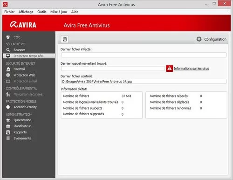Click the Avira logo in red banner
The width and height of the screenshot is (233, 180).
tap(23, 25)
